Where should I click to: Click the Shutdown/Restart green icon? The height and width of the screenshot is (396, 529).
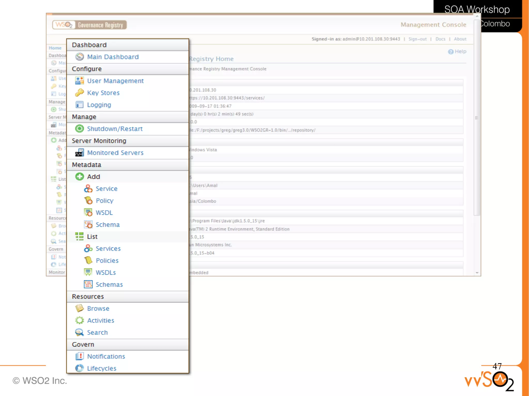click(x=80, y=128)
